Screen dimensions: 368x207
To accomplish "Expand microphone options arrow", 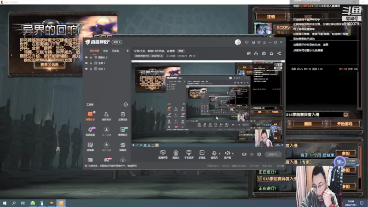I will pyautogui.click(x=220, y=154).
